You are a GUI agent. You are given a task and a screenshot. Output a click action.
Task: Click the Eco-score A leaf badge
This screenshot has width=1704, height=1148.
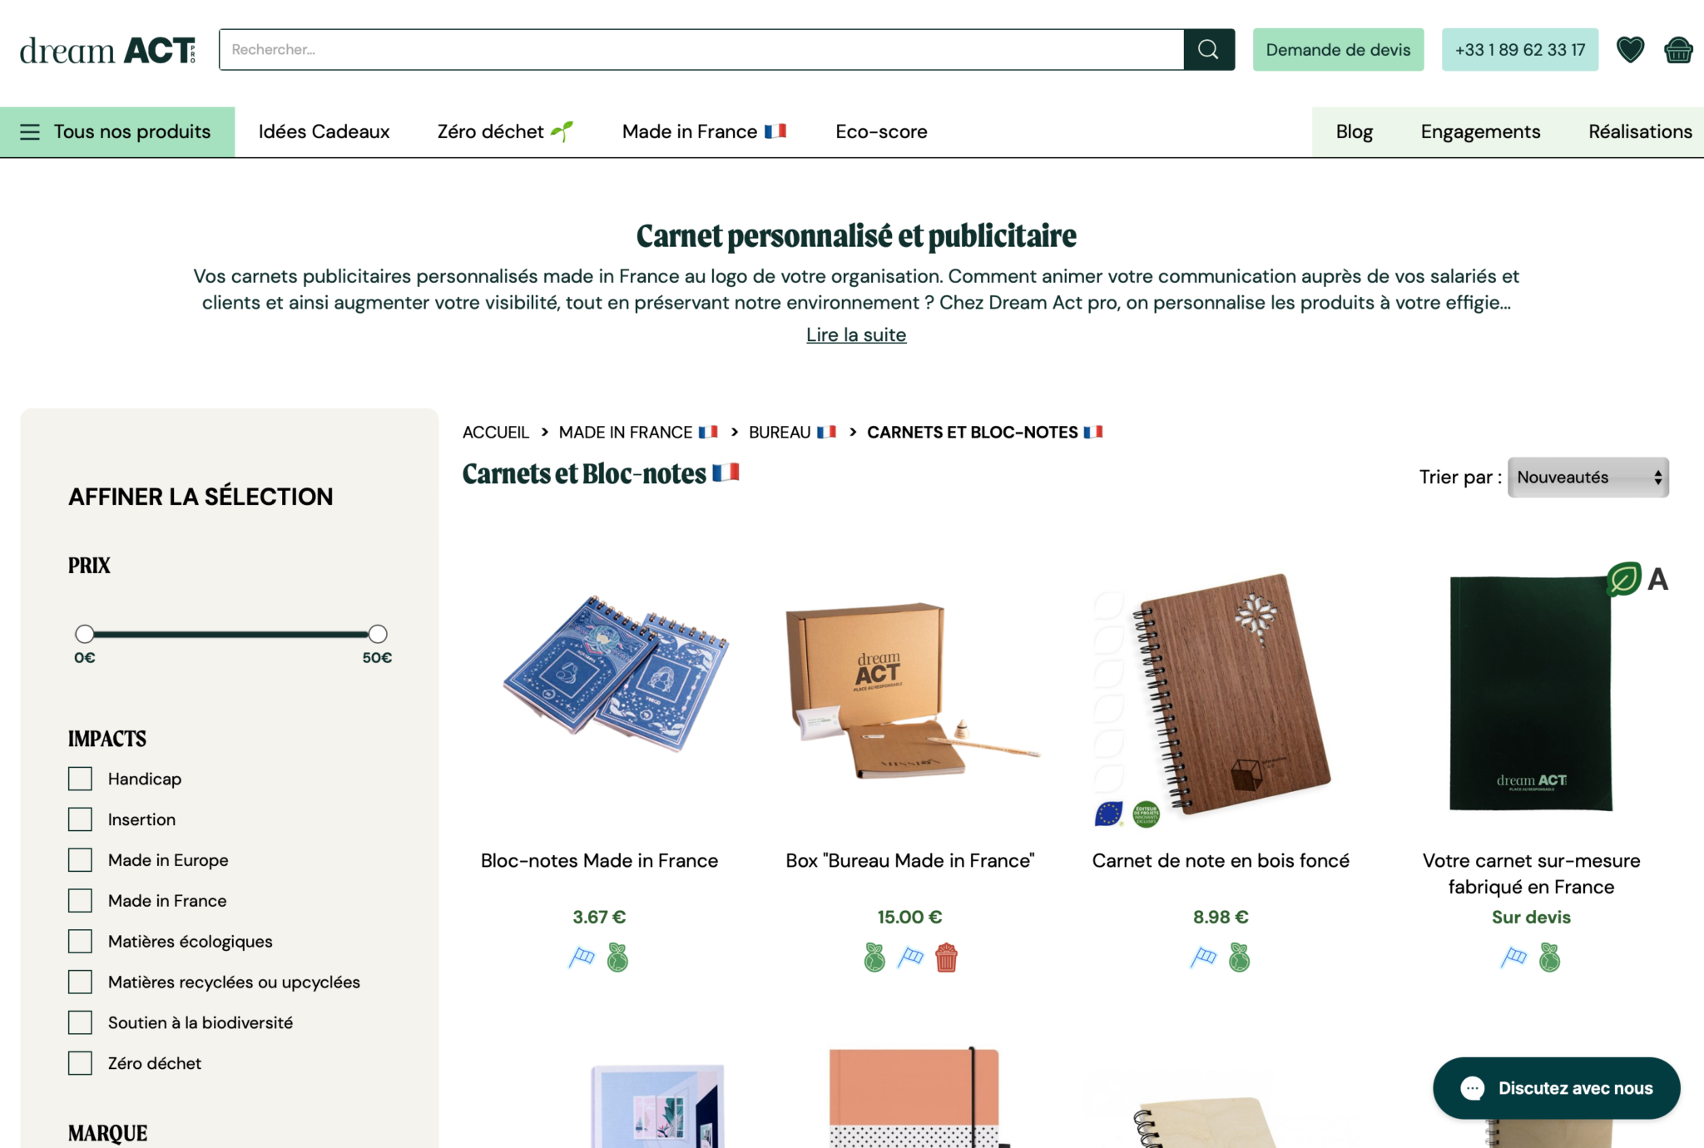pyautogui.click(x=1623, y=579)
